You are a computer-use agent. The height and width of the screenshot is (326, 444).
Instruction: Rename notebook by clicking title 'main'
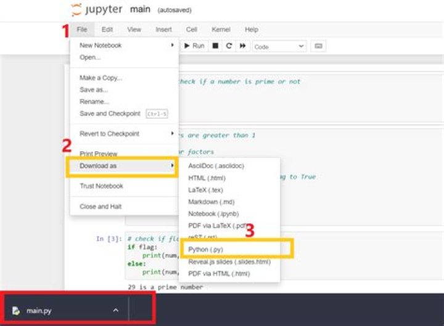[x=140, y=10]
